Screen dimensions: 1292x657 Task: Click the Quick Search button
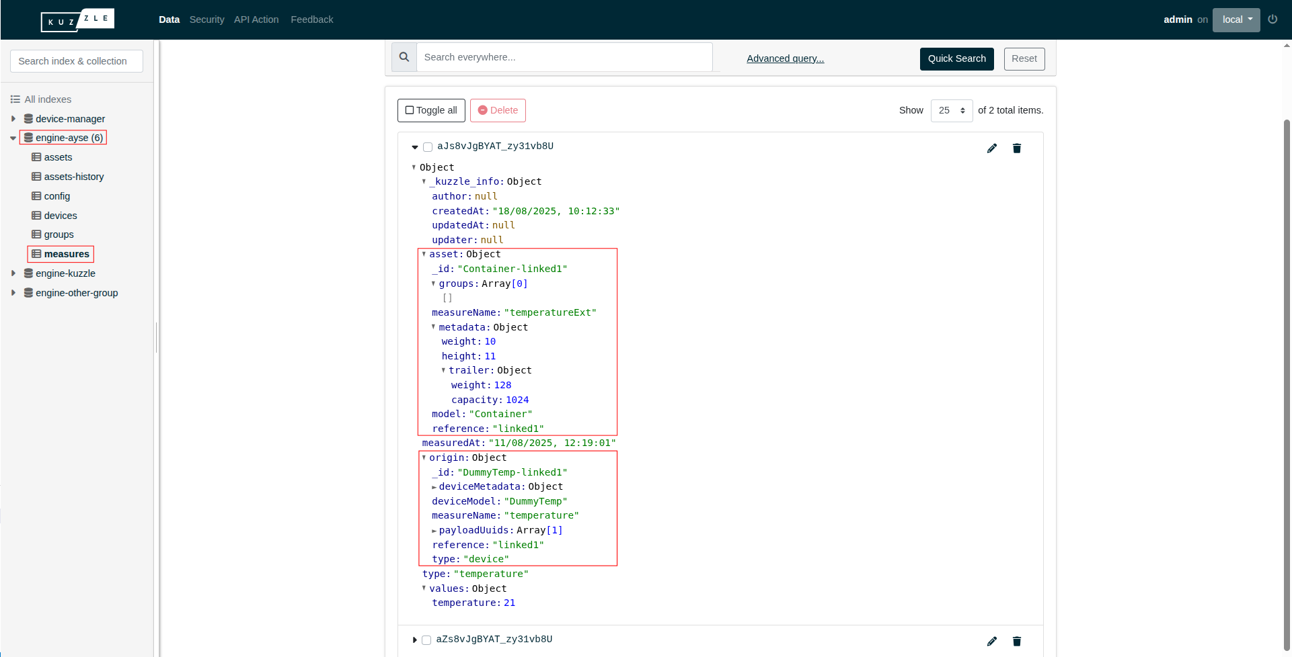(956, 58)
